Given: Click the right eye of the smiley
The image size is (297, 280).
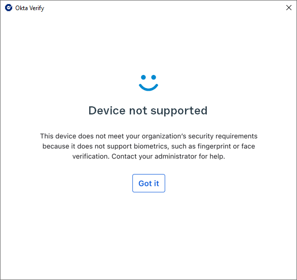Looking at the screenshot, I should pyautogui.click(x=154, y=77).
